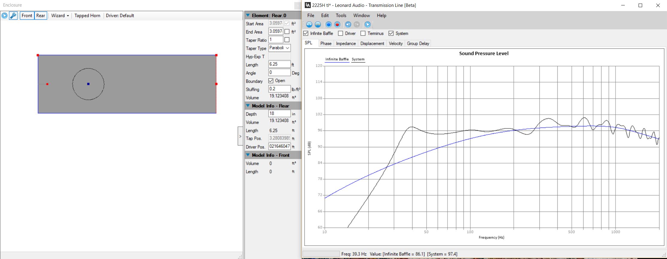Click the Angle input field
The height and width of the screenshot is (259, 667).
pyautogui.click(x=279, y=73)
